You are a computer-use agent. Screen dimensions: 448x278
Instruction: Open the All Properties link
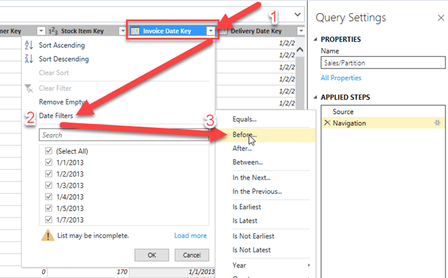[x=341, y=78]
